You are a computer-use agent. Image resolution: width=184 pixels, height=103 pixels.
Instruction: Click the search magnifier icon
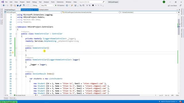click(x=103, y=2)
